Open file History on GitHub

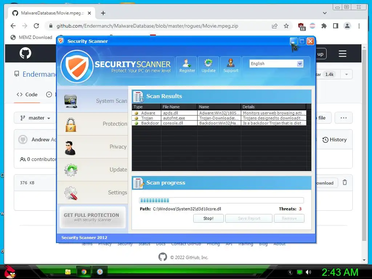335,139
